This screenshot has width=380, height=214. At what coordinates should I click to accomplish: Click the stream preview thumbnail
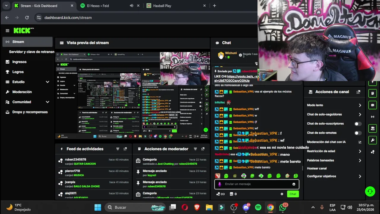pyautogui.click(x=132, y=95)
